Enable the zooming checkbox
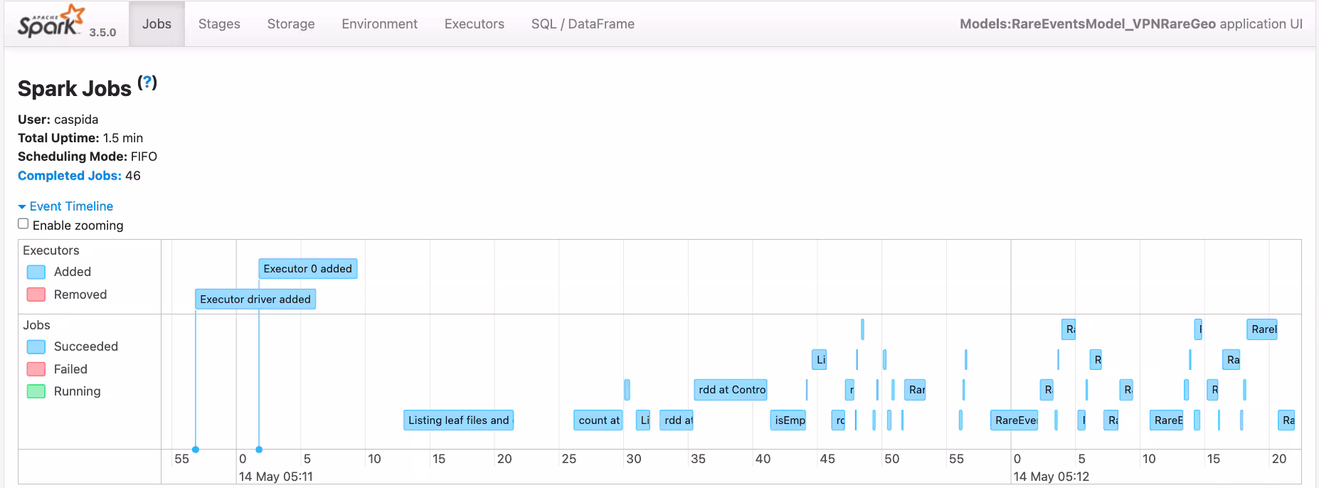Screen dimensions: 1319x488 23,224
